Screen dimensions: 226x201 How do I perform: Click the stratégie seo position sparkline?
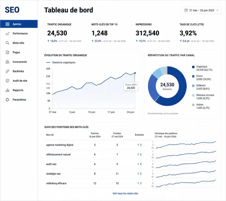point(186,174)
